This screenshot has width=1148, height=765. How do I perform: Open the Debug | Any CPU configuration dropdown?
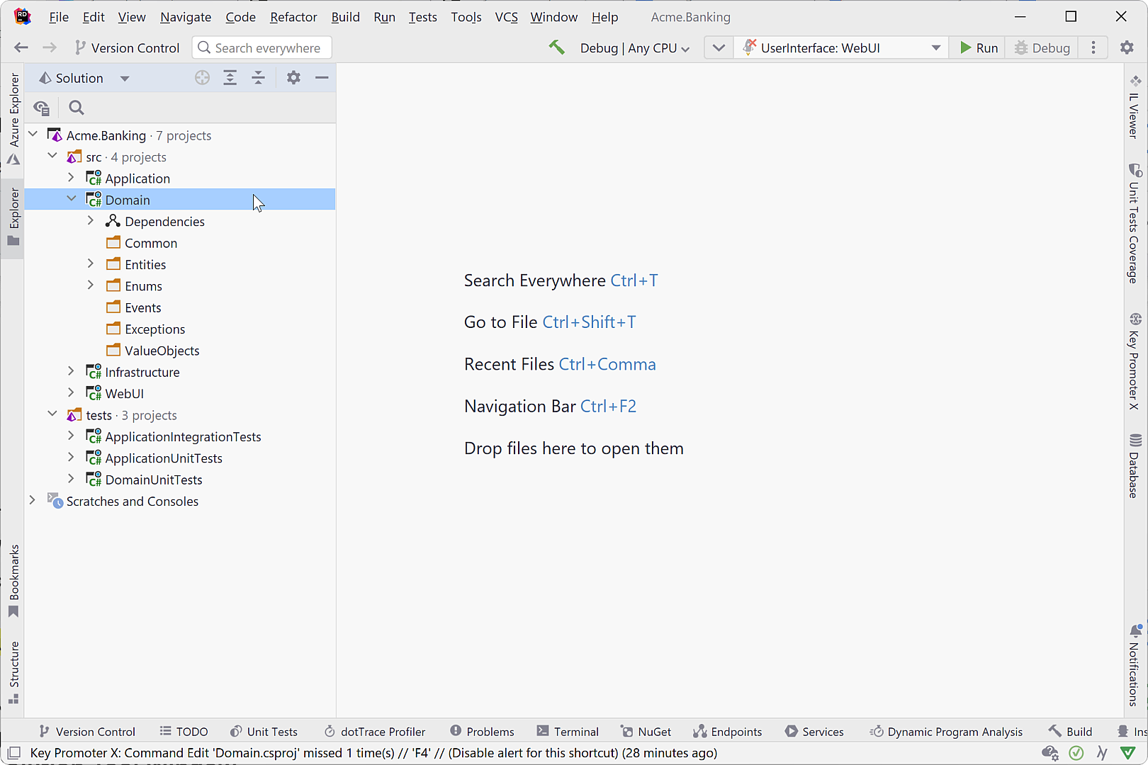pyautogui.click(x=634, y=47)
